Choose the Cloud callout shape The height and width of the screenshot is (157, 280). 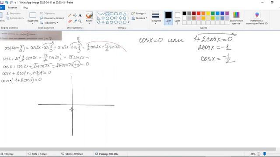[x=125, y=22]
